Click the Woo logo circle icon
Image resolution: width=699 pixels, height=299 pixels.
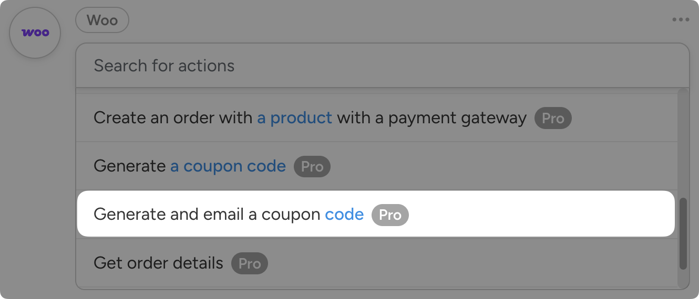click(35, 33)
